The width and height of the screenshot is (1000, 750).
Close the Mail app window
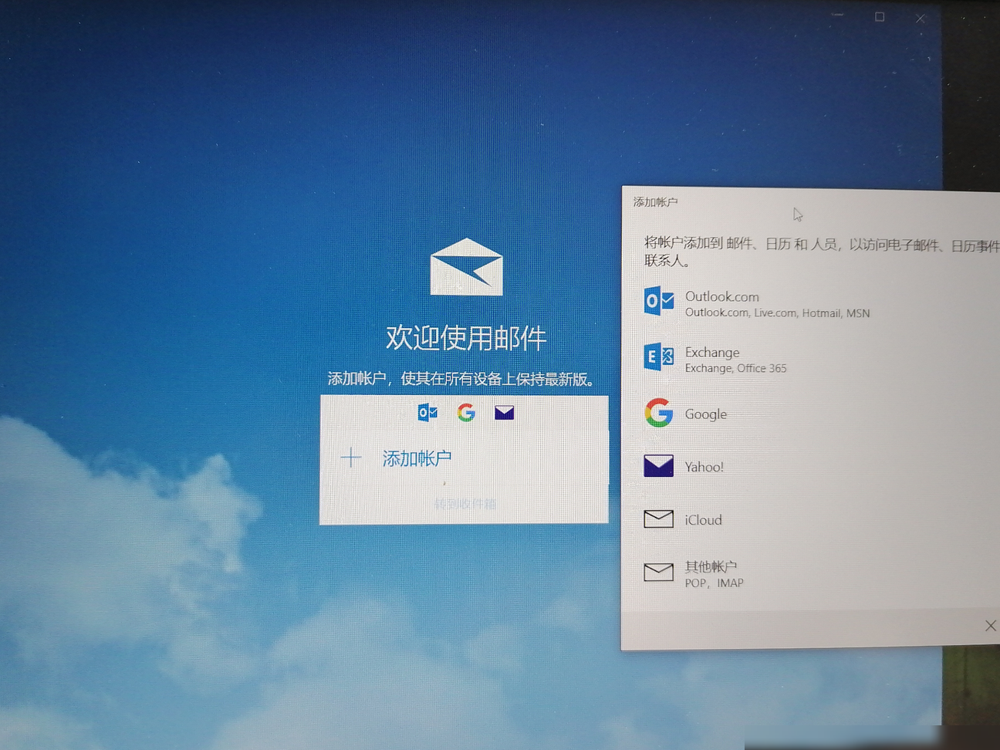click(921, 19)
